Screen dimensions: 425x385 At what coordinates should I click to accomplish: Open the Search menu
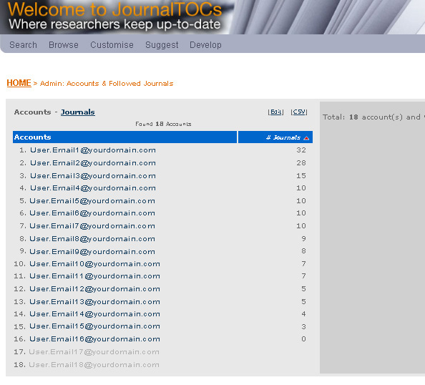pyautogui.click(x=24, y=45)
